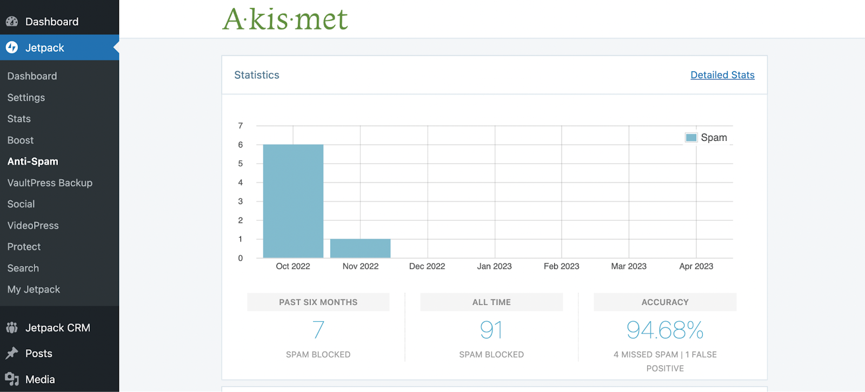
Task: Click the Posts pushpin icon
Action: (12, 353)
